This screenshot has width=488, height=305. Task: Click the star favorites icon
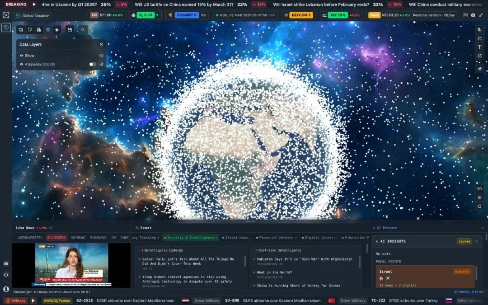pos(57,30)
